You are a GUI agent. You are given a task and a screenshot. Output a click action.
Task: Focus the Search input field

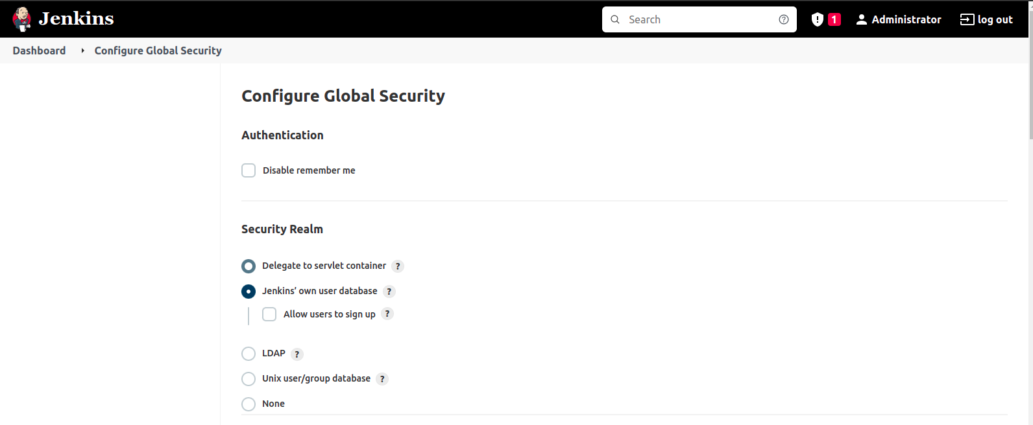pyautogui.click(x=699, y=19)
